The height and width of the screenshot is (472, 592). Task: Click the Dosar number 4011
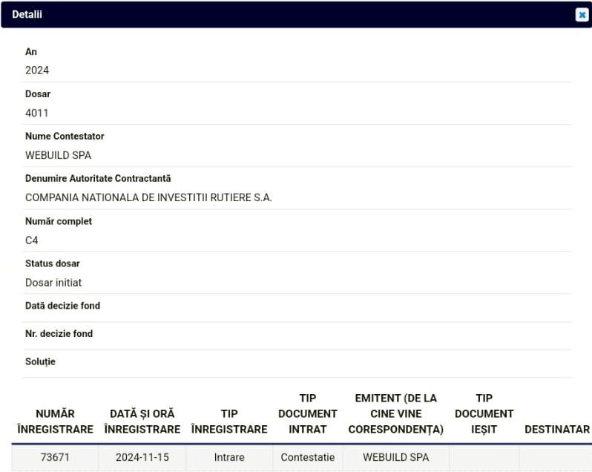pos(37,113)
